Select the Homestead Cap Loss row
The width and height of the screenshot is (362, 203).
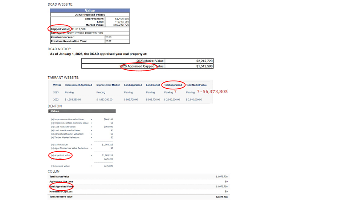tap(61, 191)
